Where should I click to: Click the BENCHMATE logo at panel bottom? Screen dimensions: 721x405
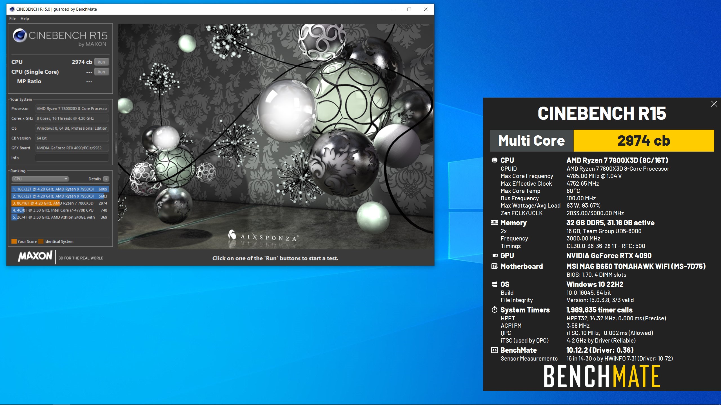pos(602,376)
